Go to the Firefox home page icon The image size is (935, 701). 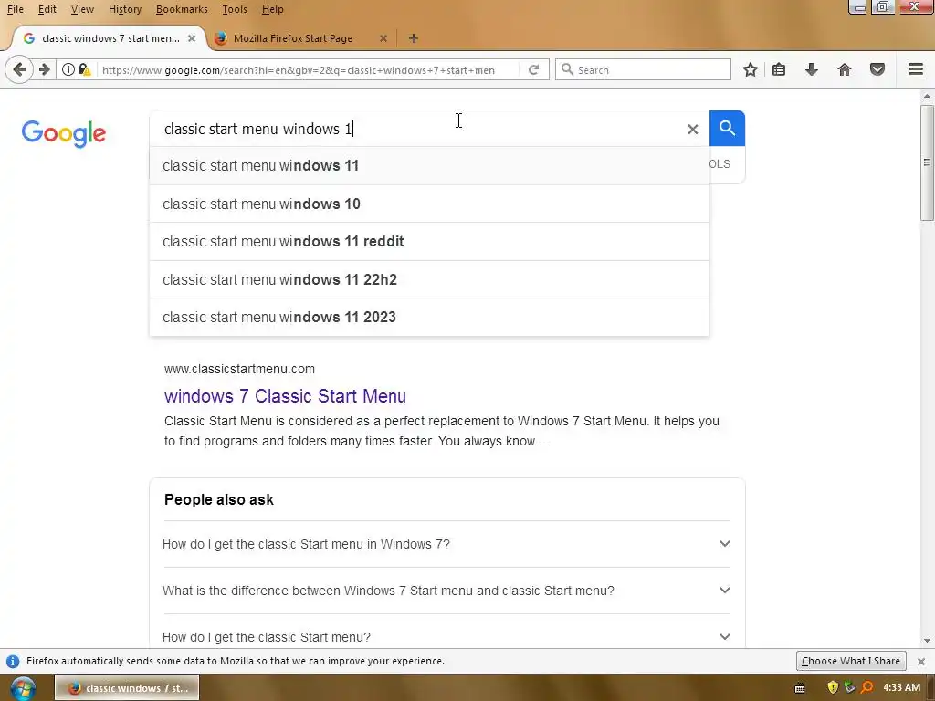(844, 69)
